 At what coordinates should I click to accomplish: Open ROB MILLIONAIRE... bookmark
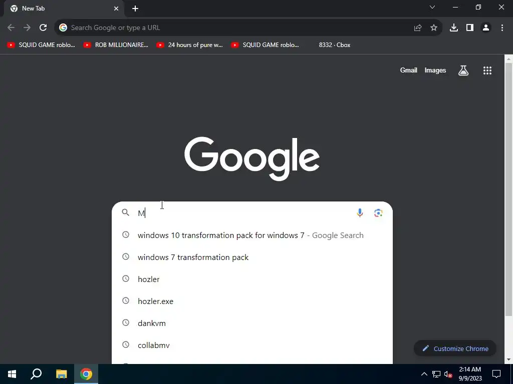(x=116, y=45)
